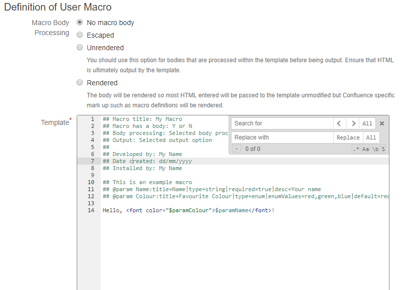Click '## Date created: dd/mm/yyyy' line

(x=147, y=161)
